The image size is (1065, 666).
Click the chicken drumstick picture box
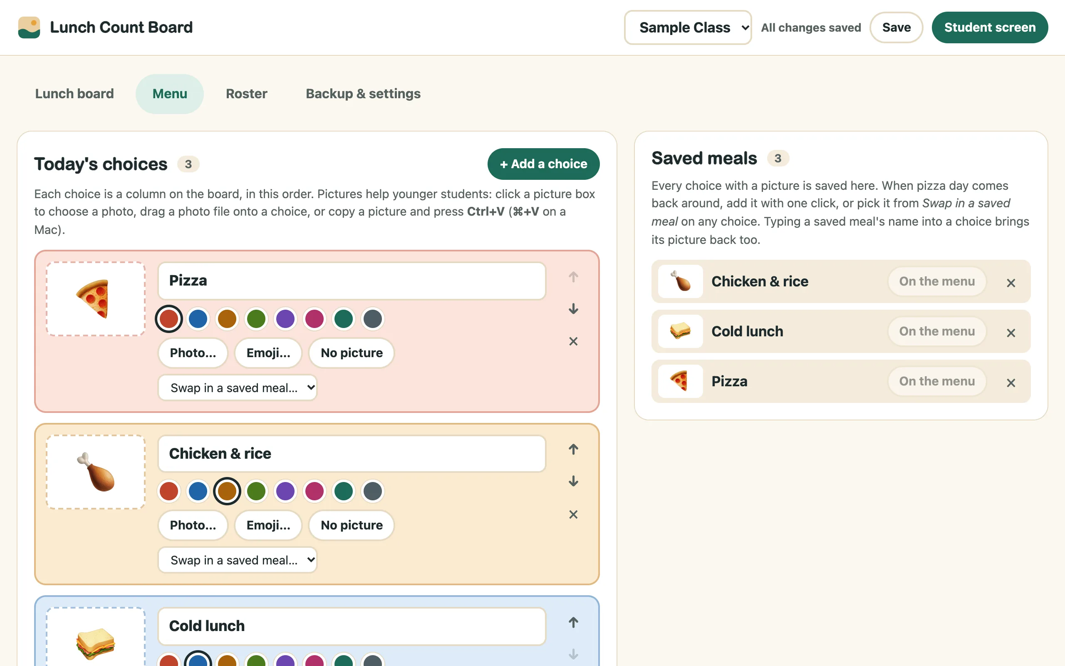tap(96, 472)
